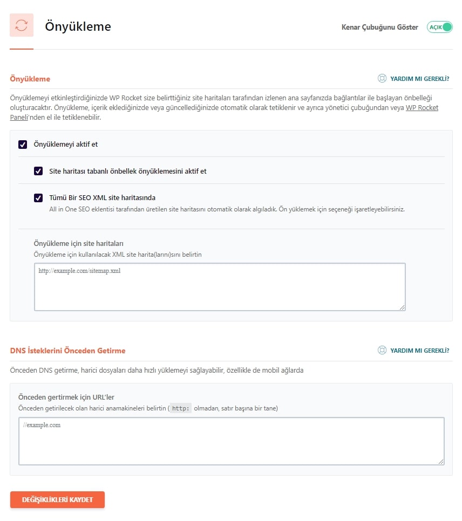
Task: Click the Kenar Çubuğunu Göster label text
Action: (380, 28)
